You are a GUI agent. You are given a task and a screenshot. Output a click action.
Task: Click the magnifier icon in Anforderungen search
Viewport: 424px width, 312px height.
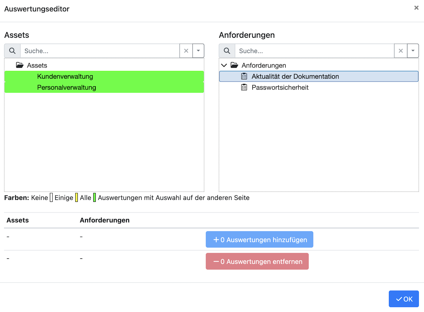tap(227, 50)
